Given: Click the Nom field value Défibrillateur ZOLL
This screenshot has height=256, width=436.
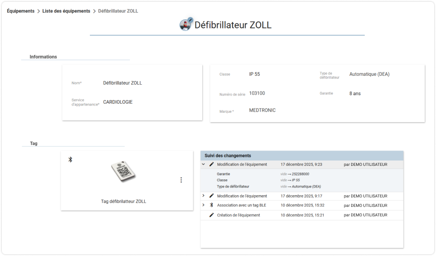Looking at the screenshot, I should tap(122, 83).
